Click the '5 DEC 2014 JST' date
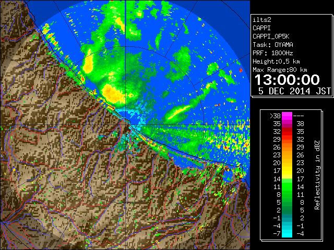334x250 pixels. click(x=294, y=91)
